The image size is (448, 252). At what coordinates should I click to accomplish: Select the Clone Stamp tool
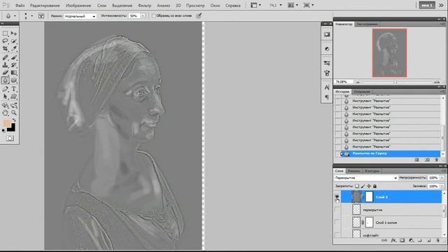pos(5,65)
